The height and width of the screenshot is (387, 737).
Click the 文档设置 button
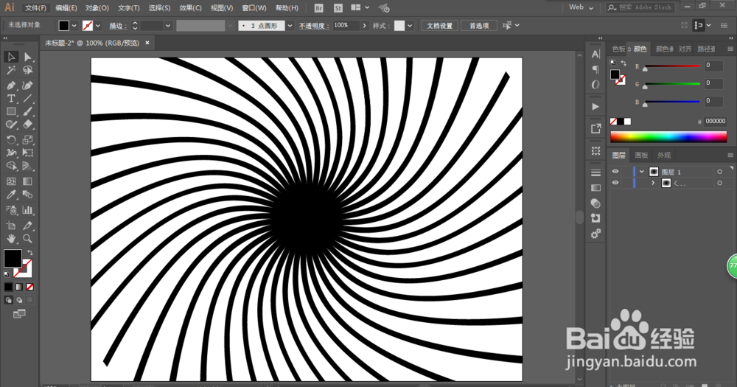439,26
